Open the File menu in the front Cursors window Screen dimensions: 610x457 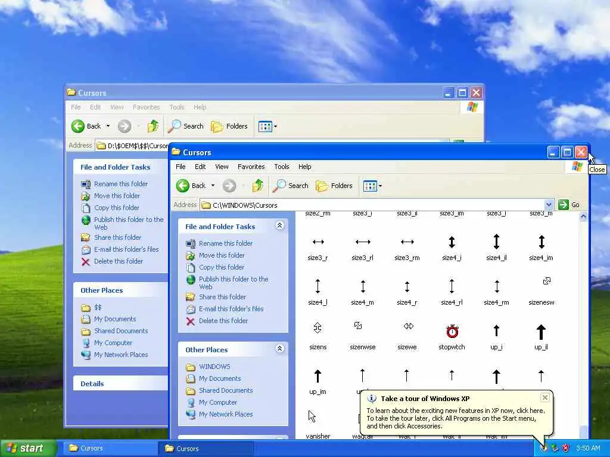[180, 167]
